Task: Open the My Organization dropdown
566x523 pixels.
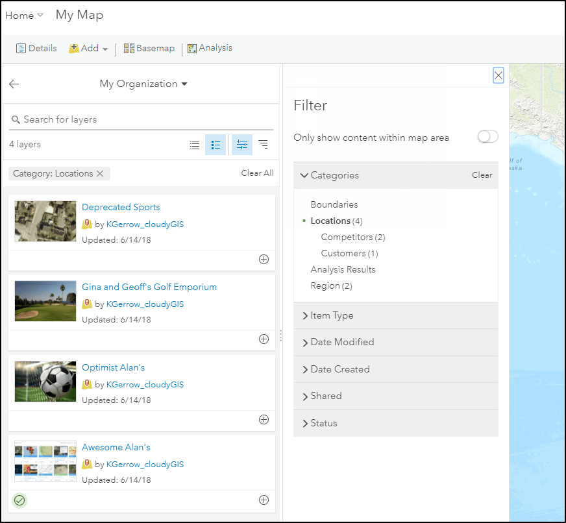Action: pyautogui.click(x=143, y=84)
